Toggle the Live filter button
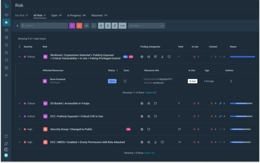Image resolution: width=260 pixels, height=163 pixels. 123,26
